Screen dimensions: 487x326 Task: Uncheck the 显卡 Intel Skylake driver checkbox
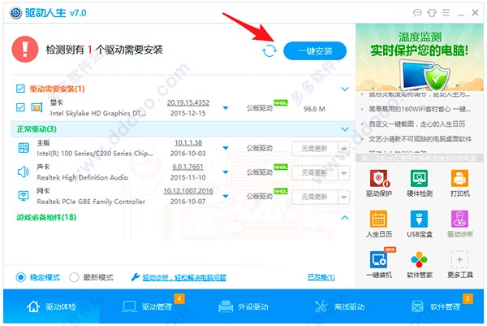point(20,107)
